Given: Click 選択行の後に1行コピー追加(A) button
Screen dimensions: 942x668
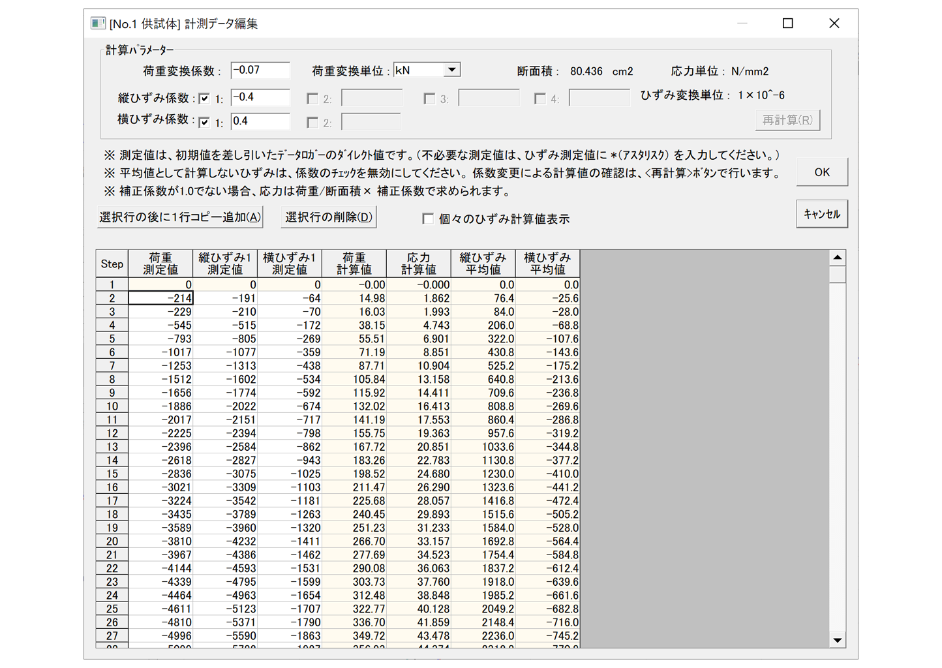Looking at the screenshot, I should click(180, 216).
